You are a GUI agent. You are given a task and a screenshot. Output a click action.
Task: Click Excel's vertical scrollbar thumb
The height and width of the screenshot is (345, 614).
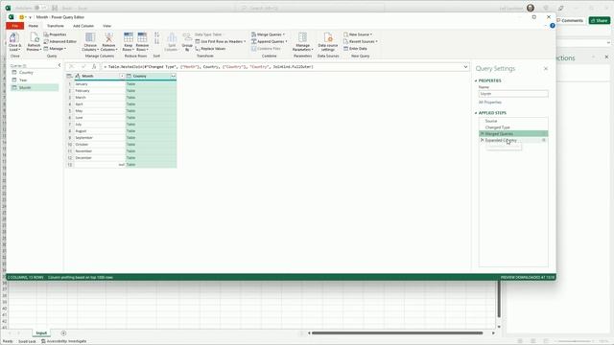[x=499, y=299]
